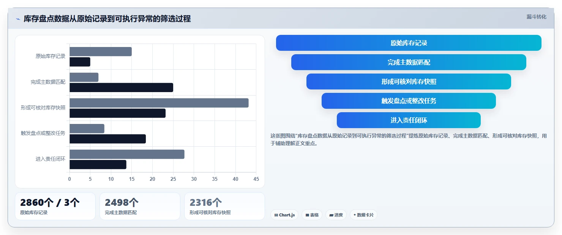Viewport: 562px width, 235px height.
Task: Click the lightning icon beside the title
Action: click(x=18, y=19)
